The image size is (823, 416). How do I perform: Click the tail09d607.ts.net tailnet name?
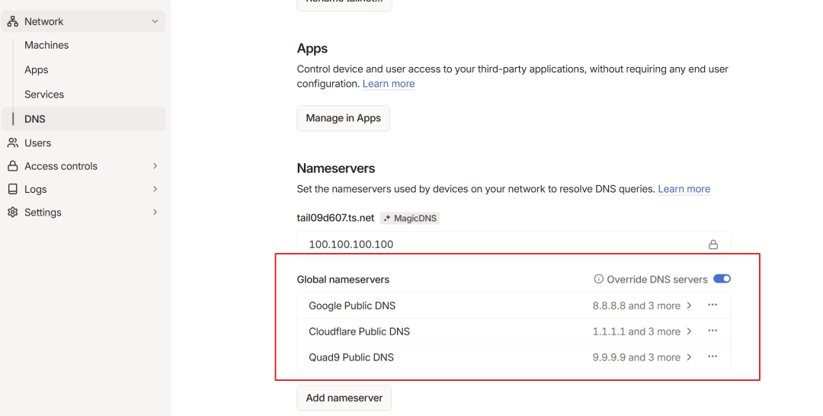click(335, 218)
